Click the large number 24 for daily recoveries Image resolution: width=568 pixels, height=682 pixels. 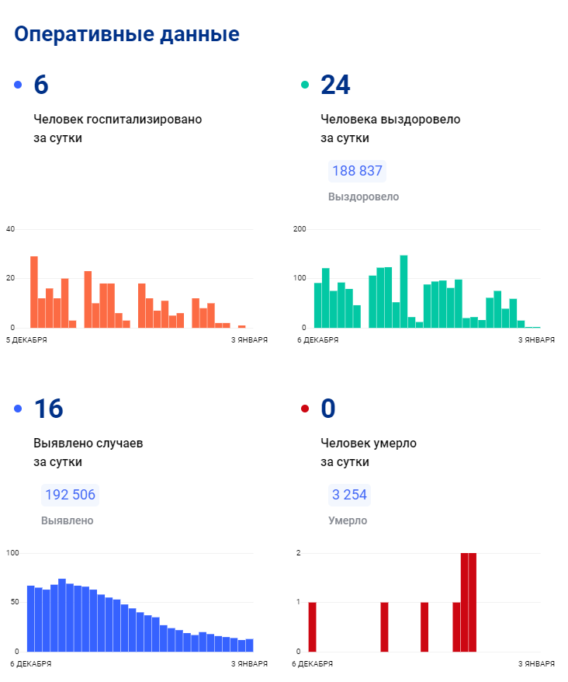pos(335,85)
